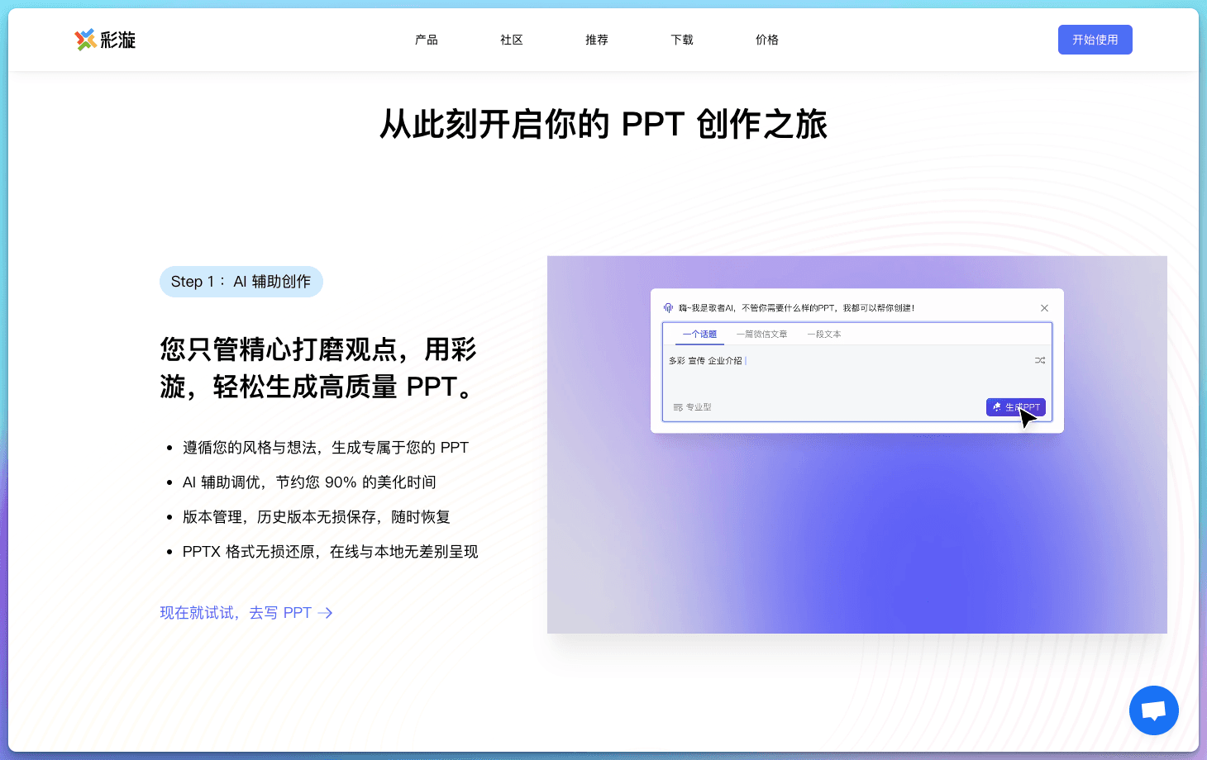Viewport: 1207px width, 760px height.
Task: Open the 下载 navigation item
Action: coord(682,40)
